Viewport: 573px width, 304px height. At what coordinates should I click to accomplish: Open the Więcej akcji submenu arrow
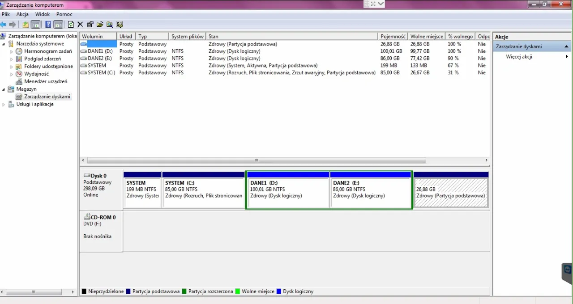(567, 57)
